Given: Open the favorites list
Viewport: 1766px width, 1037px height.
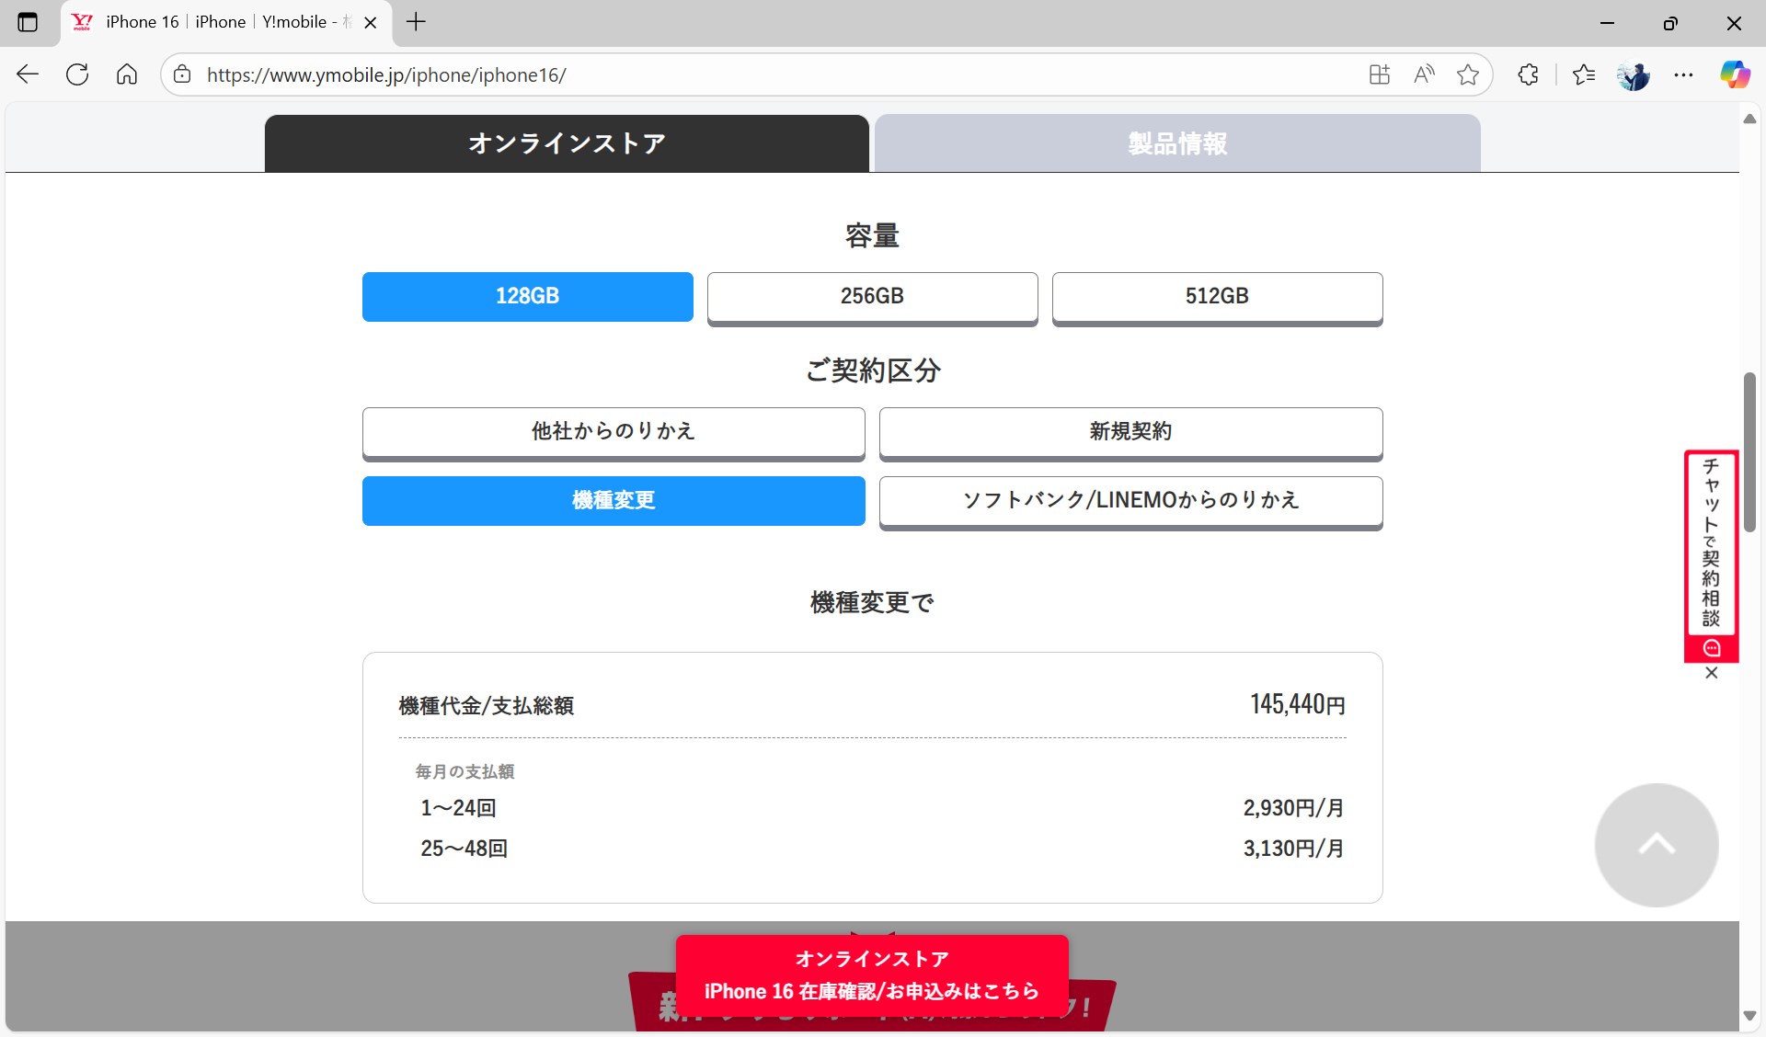Looking at the screenshot, I should tap(1584, 74).
